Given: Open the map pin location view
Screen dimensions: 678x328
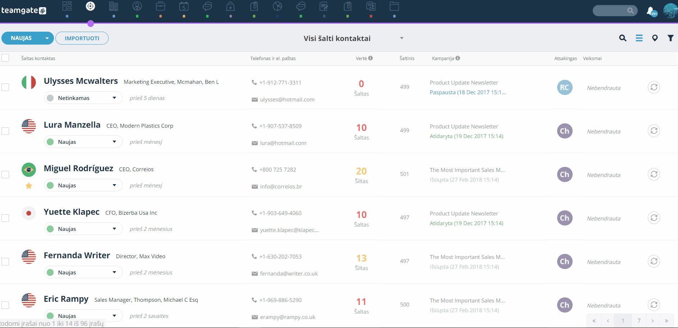Looking at the screenshot, I should coord(655,38).
